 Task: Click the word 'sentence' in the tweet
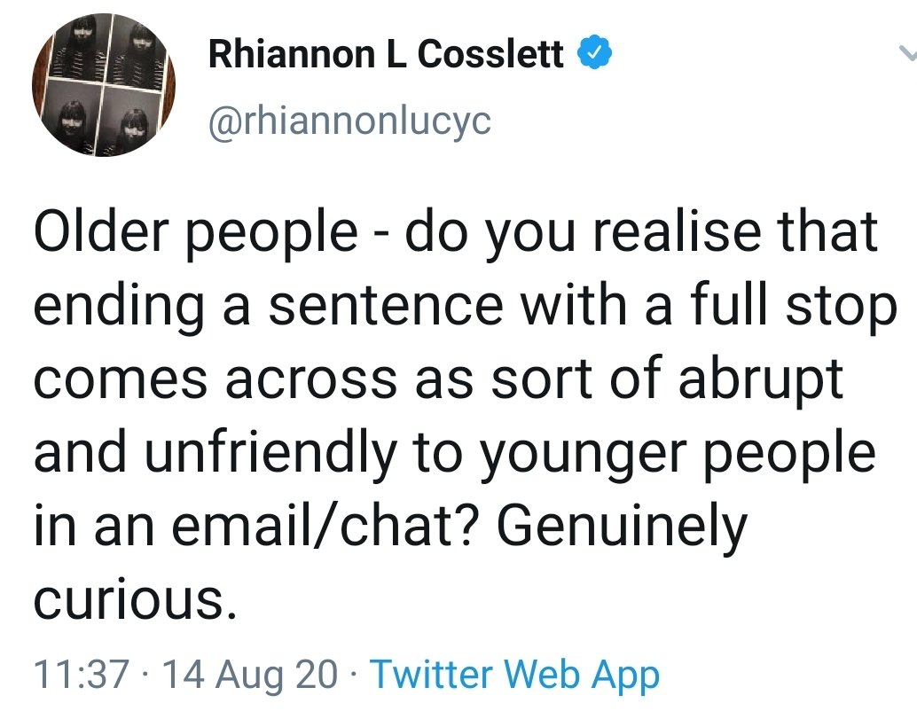coord(386,307)
